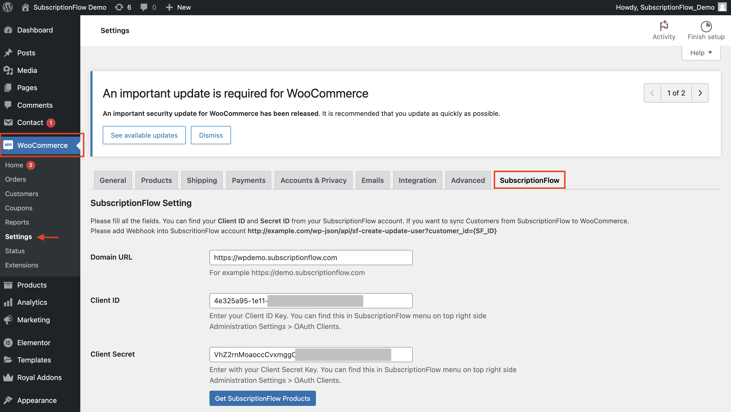Focus the Domain URL input field
Image resolution: width=731 pixels, height=412 pixels.
(311, 258)
